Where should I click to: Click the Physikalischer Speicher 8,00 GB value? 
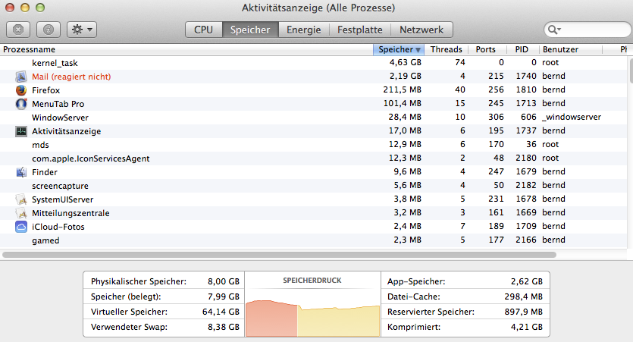point(224,281)
